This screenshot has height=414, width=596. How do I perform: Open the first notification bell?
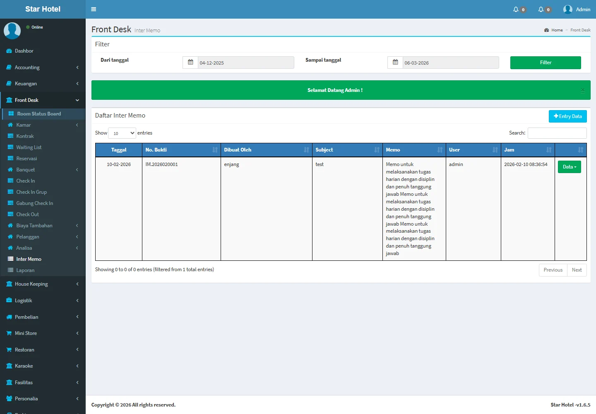point(516,9)
